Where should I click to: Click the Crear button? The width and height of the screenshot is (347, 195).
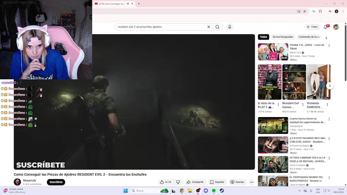pyautogui.click(x=312, y=27)
